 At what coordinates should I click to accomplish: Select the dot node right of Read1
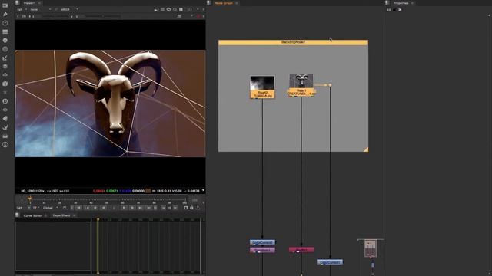tap(330, 85)
